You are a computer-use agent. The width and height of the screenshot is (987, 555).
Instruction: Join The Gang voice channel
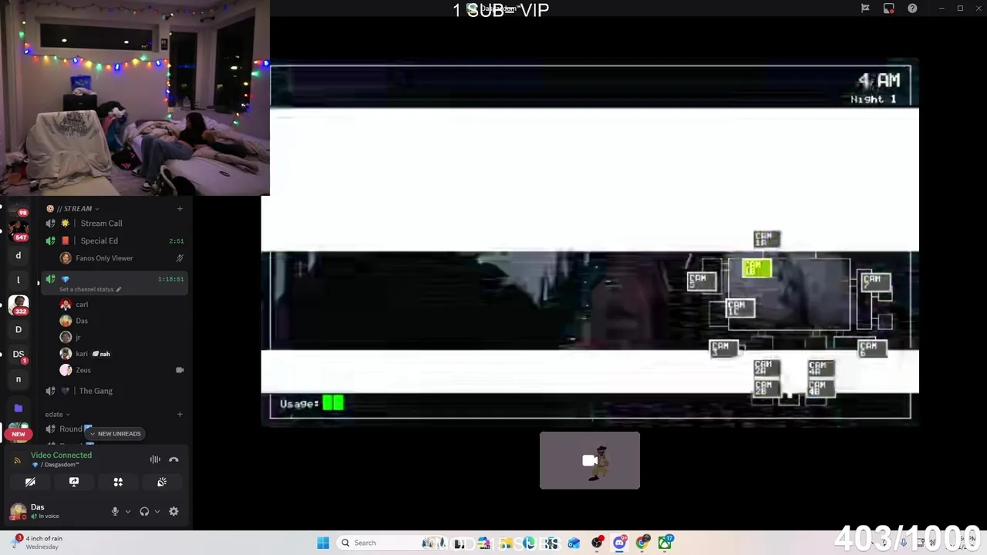(116, 391)
